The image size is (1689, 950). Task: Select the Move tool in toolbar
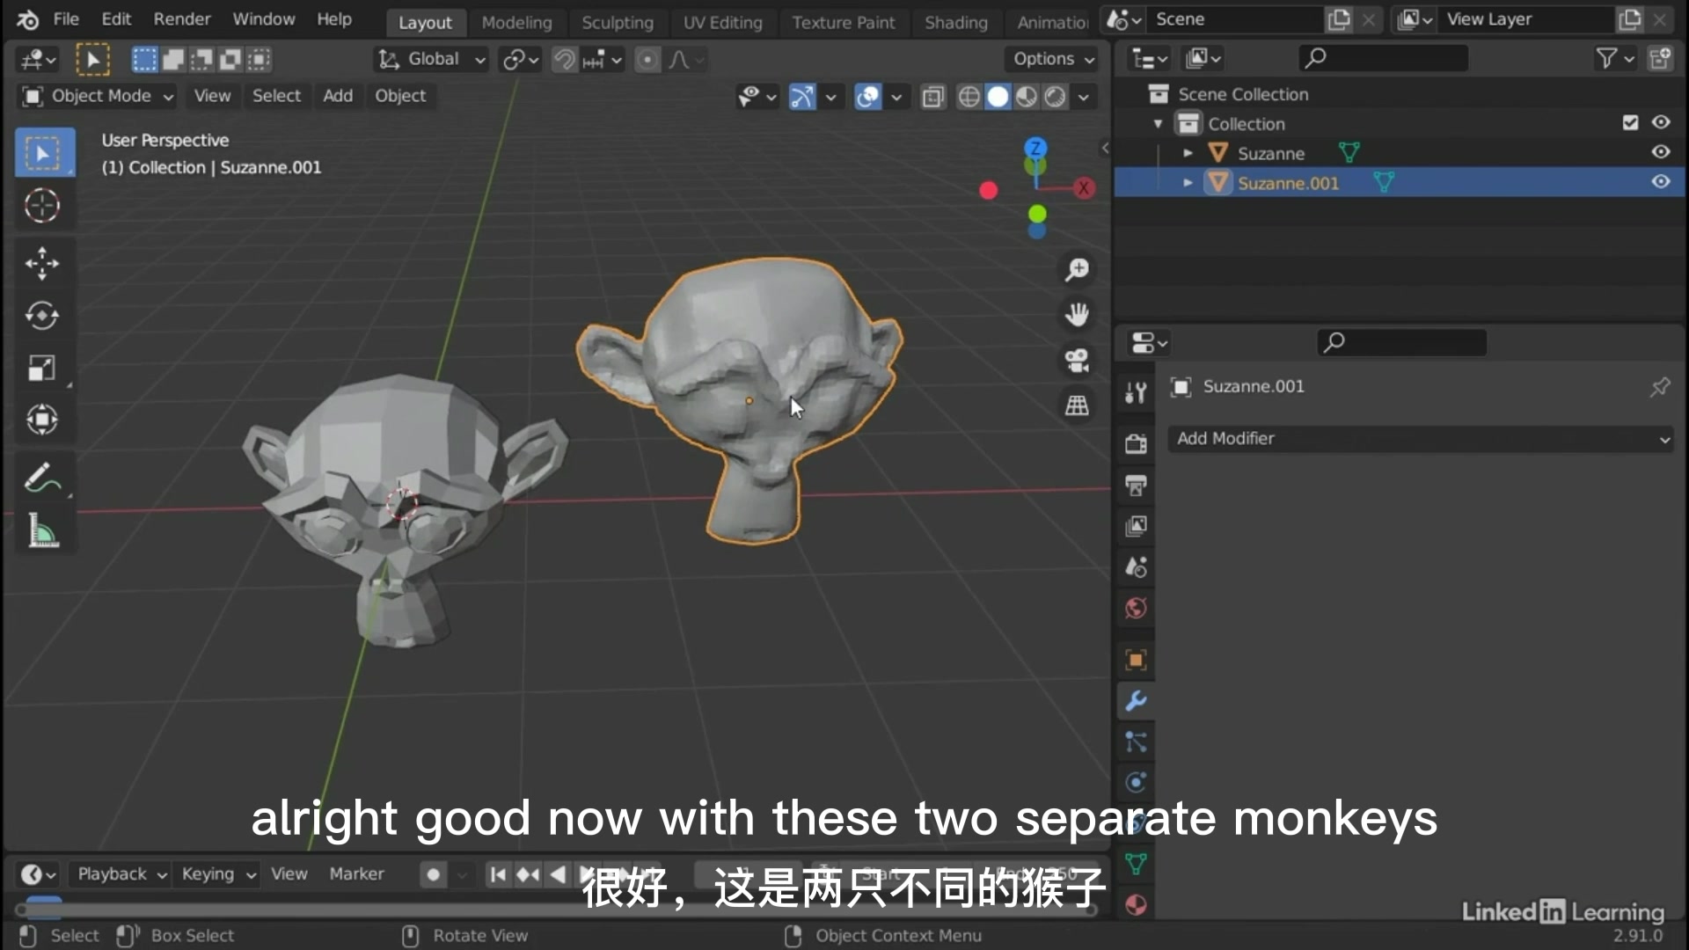(41, 261)
